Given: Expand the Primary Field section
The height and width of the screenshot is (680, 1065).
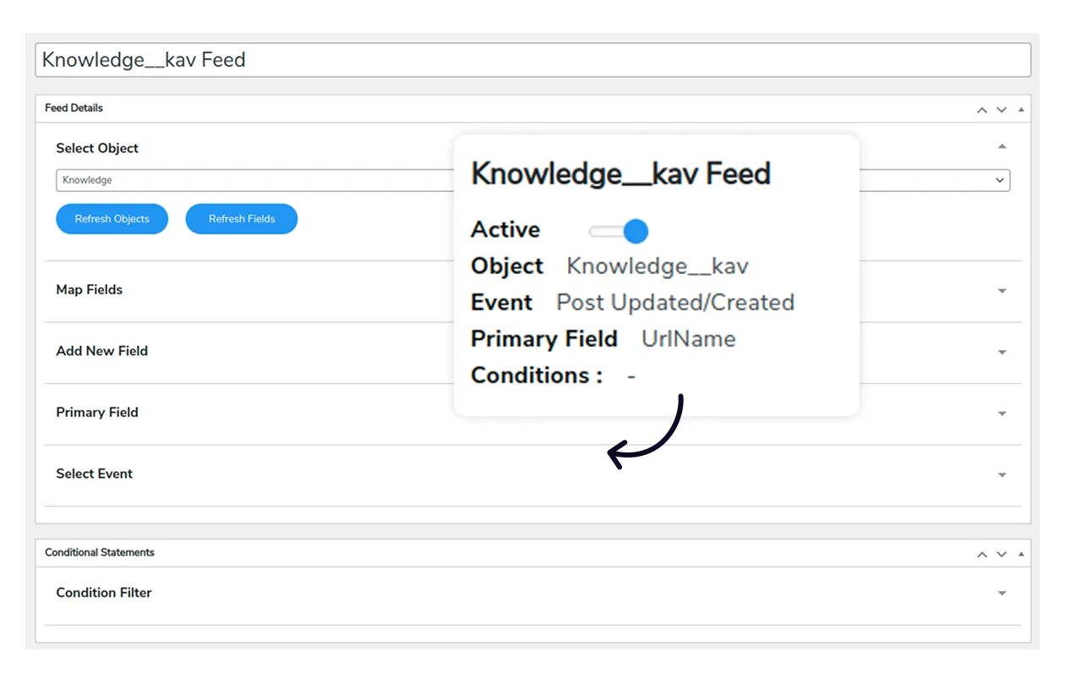Looking at the screenshot, I should tap(1002, 414).
